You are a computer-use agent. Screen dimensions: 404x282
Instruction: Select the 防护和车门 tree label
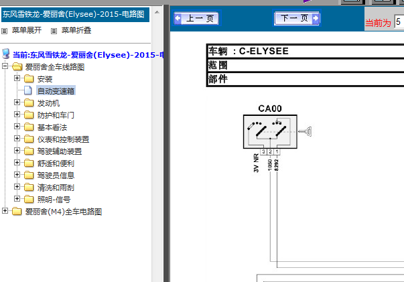tap(56, 115)
